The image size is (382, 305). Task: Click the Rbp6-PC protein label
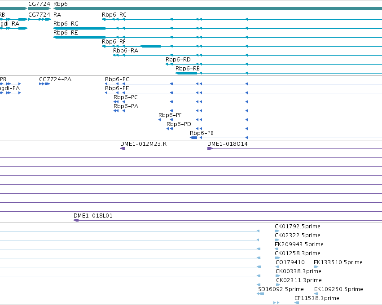[126, 97]
